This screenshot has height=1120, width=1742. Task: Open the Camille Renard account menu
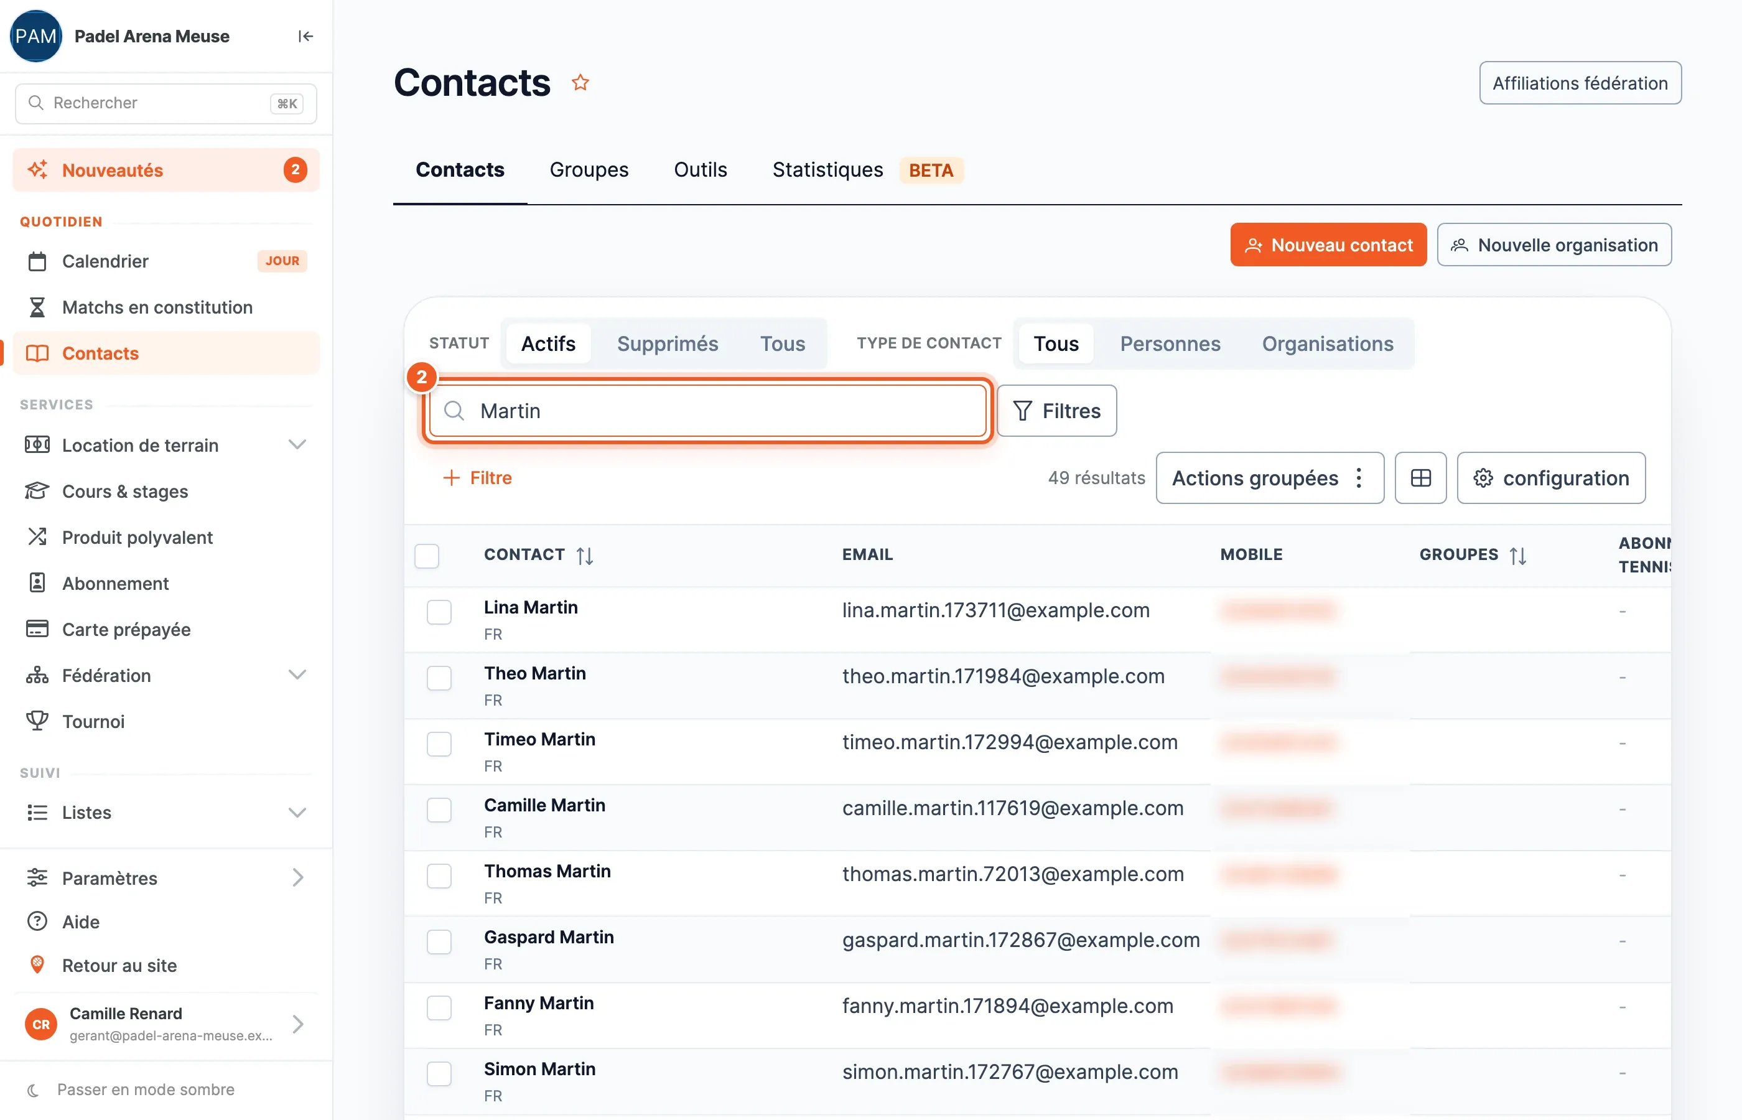point(165,1024)
